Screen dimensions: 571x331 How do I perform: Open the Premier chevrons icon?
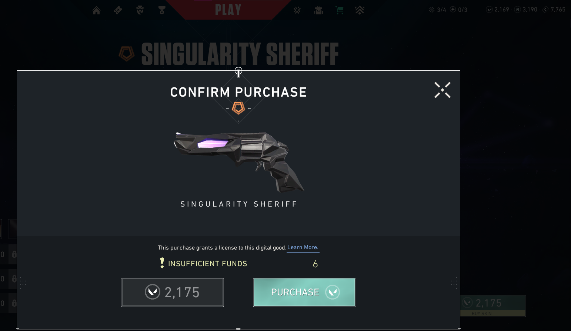tap(360, 10)
